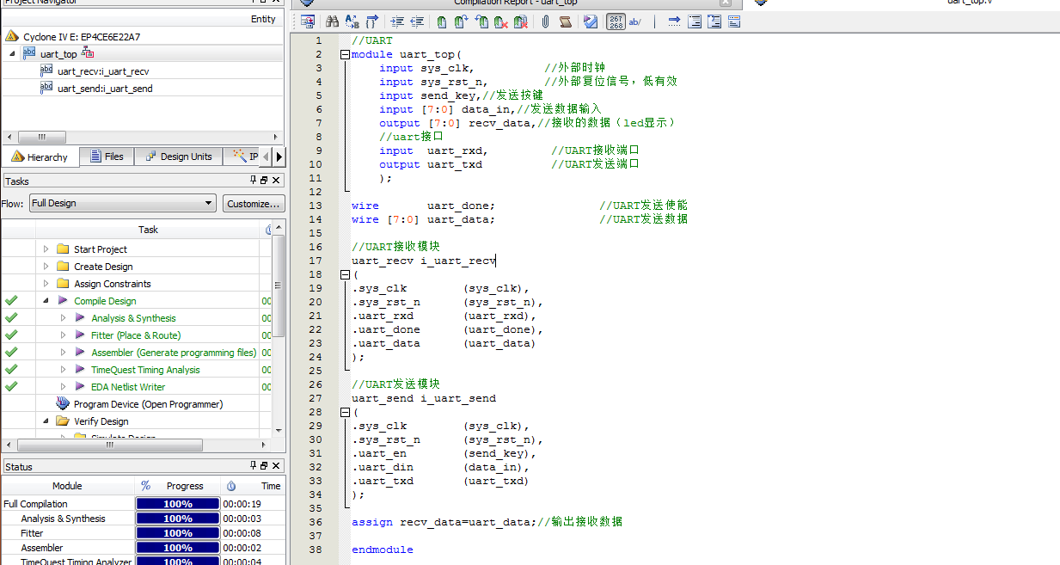Viewport: 1060px width, 565px height.
Task: Collapse the Compile Design task tree
Action: tap(46, 301)
